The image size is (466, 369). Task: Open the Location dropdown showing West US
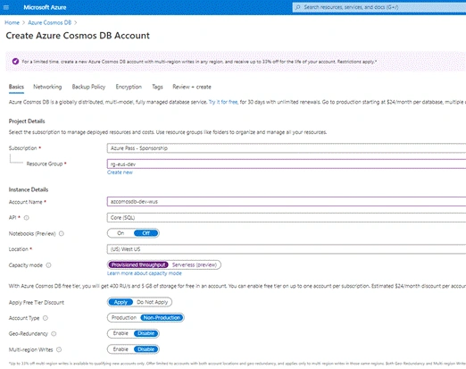coord(287,249)
